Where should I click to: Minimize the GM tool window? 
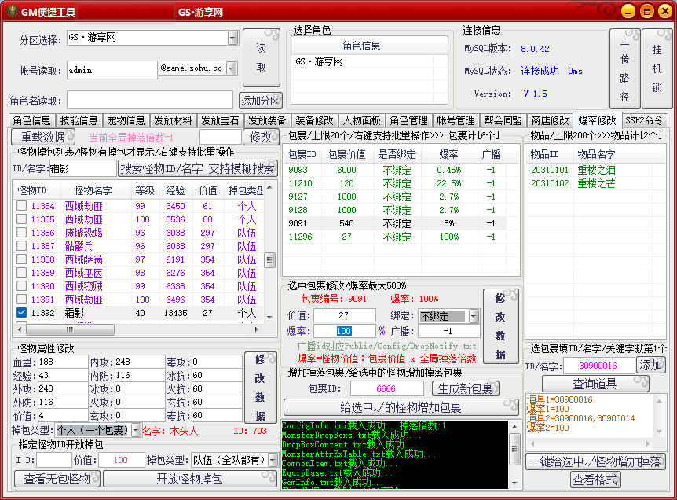(x=628, y=11)
